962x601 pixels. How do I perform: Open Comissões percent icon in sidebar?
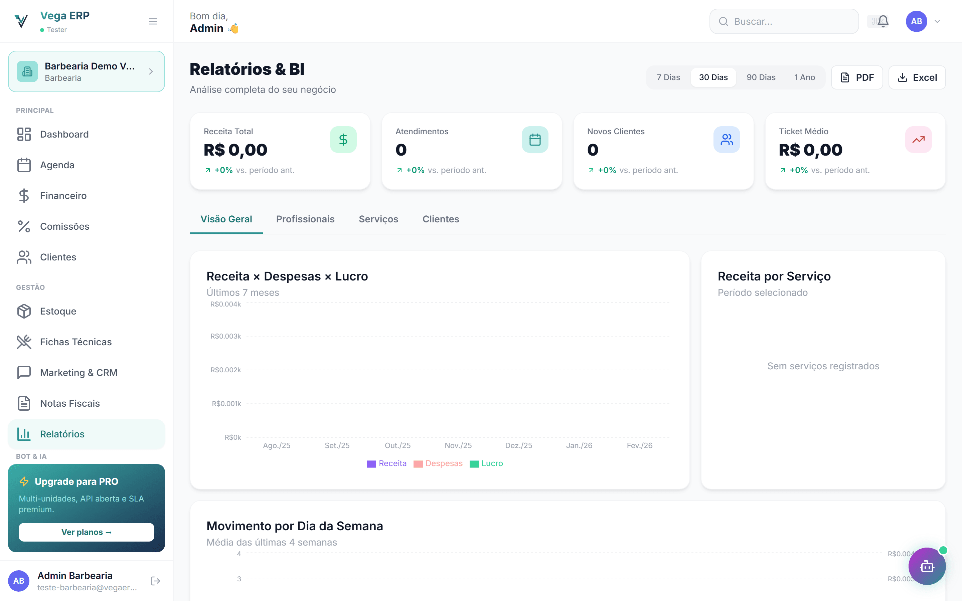point(24,227)
